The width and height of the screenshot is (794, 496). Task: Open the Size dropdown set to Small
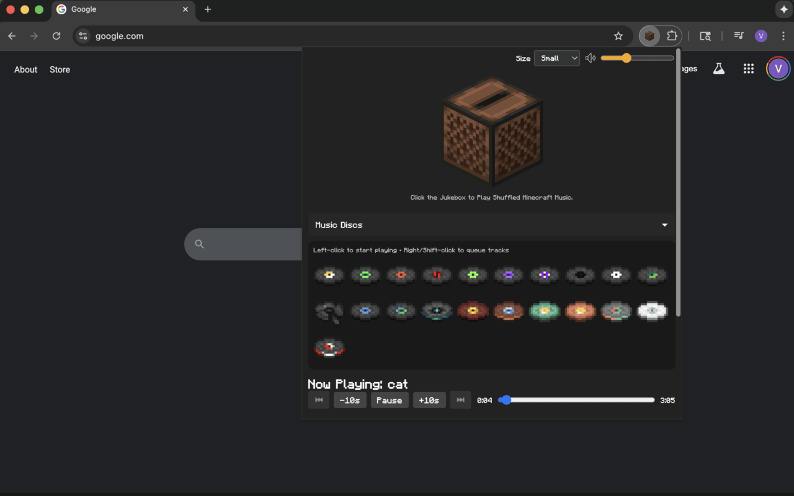tap(556, 58)
